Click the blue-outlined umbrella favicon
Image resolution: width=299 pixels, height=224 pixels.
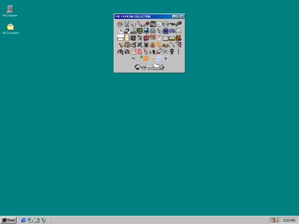(159, 59)
